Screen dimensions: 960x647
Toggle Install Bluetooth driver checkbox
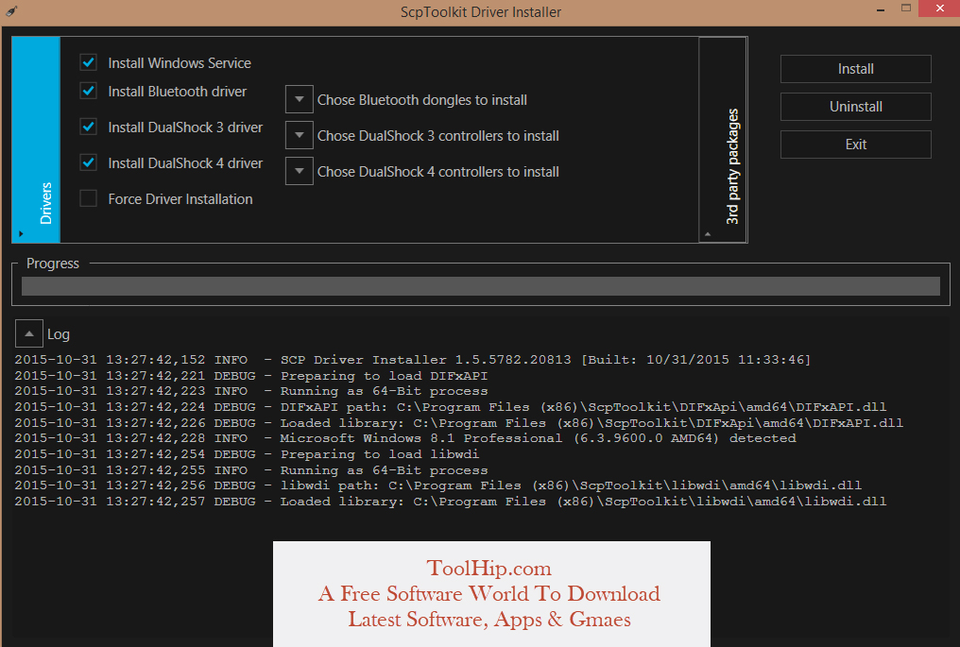click(88, 92)
